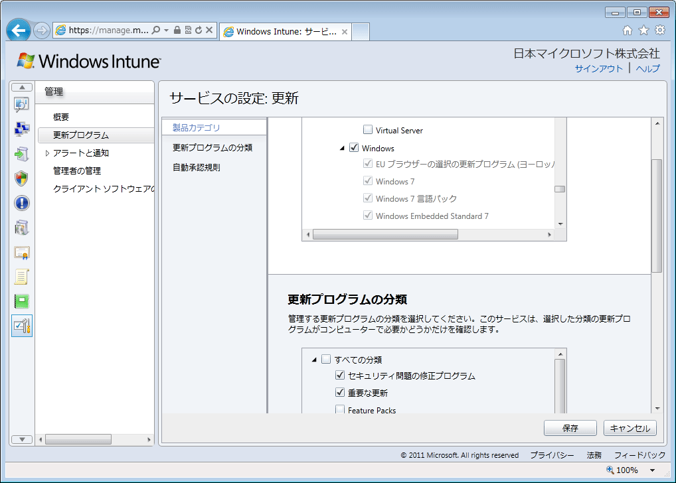Collapse the すべての分類 tree node

pos(314,360)
